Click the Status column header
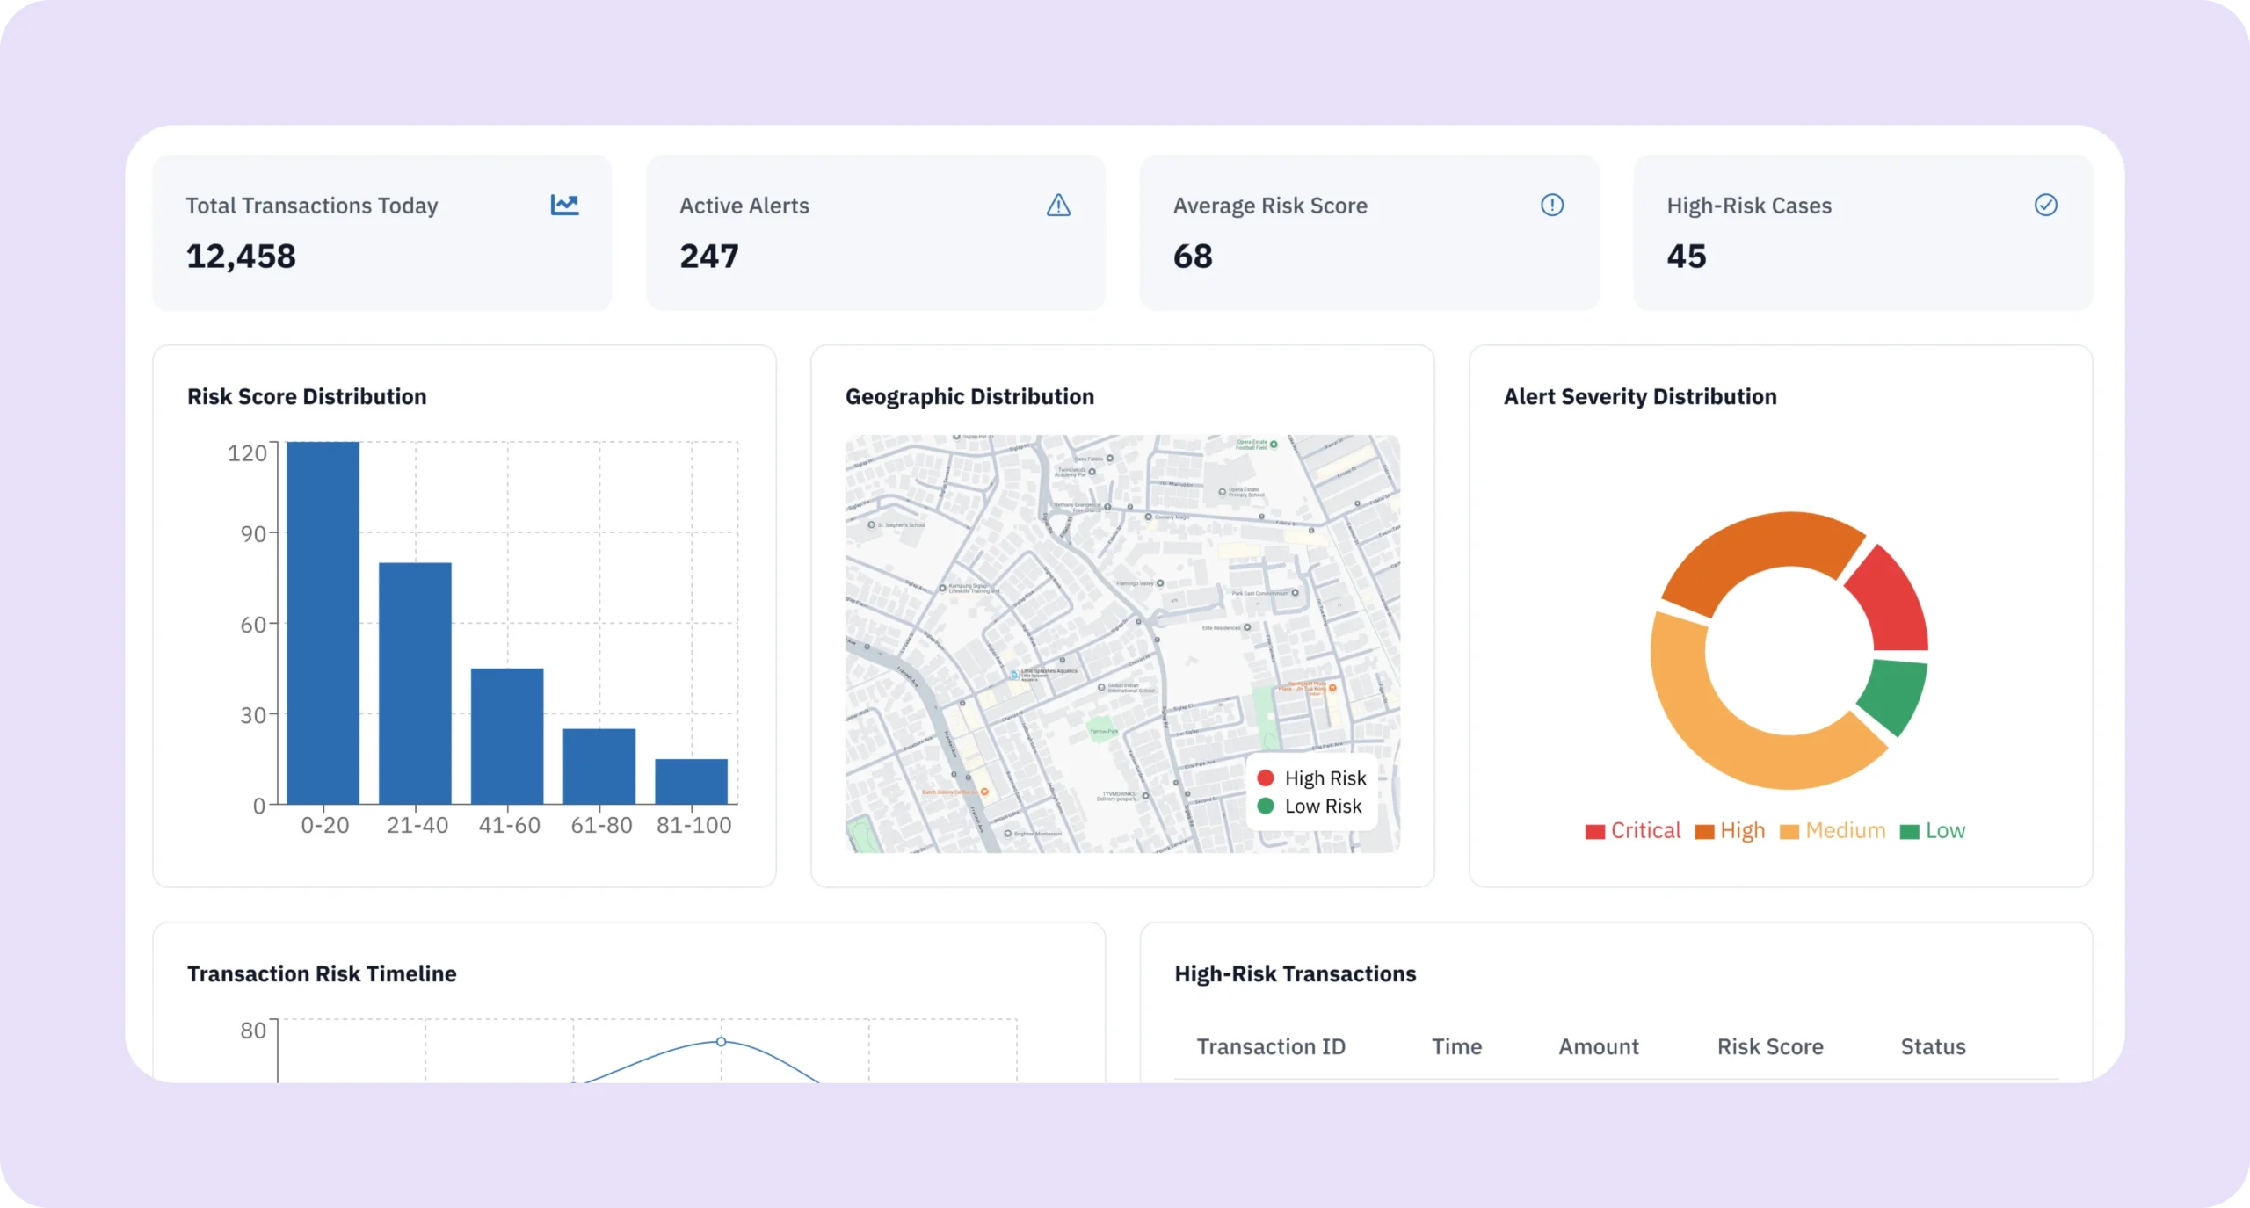The image size is (2250, 1208). point(1932,1046)
